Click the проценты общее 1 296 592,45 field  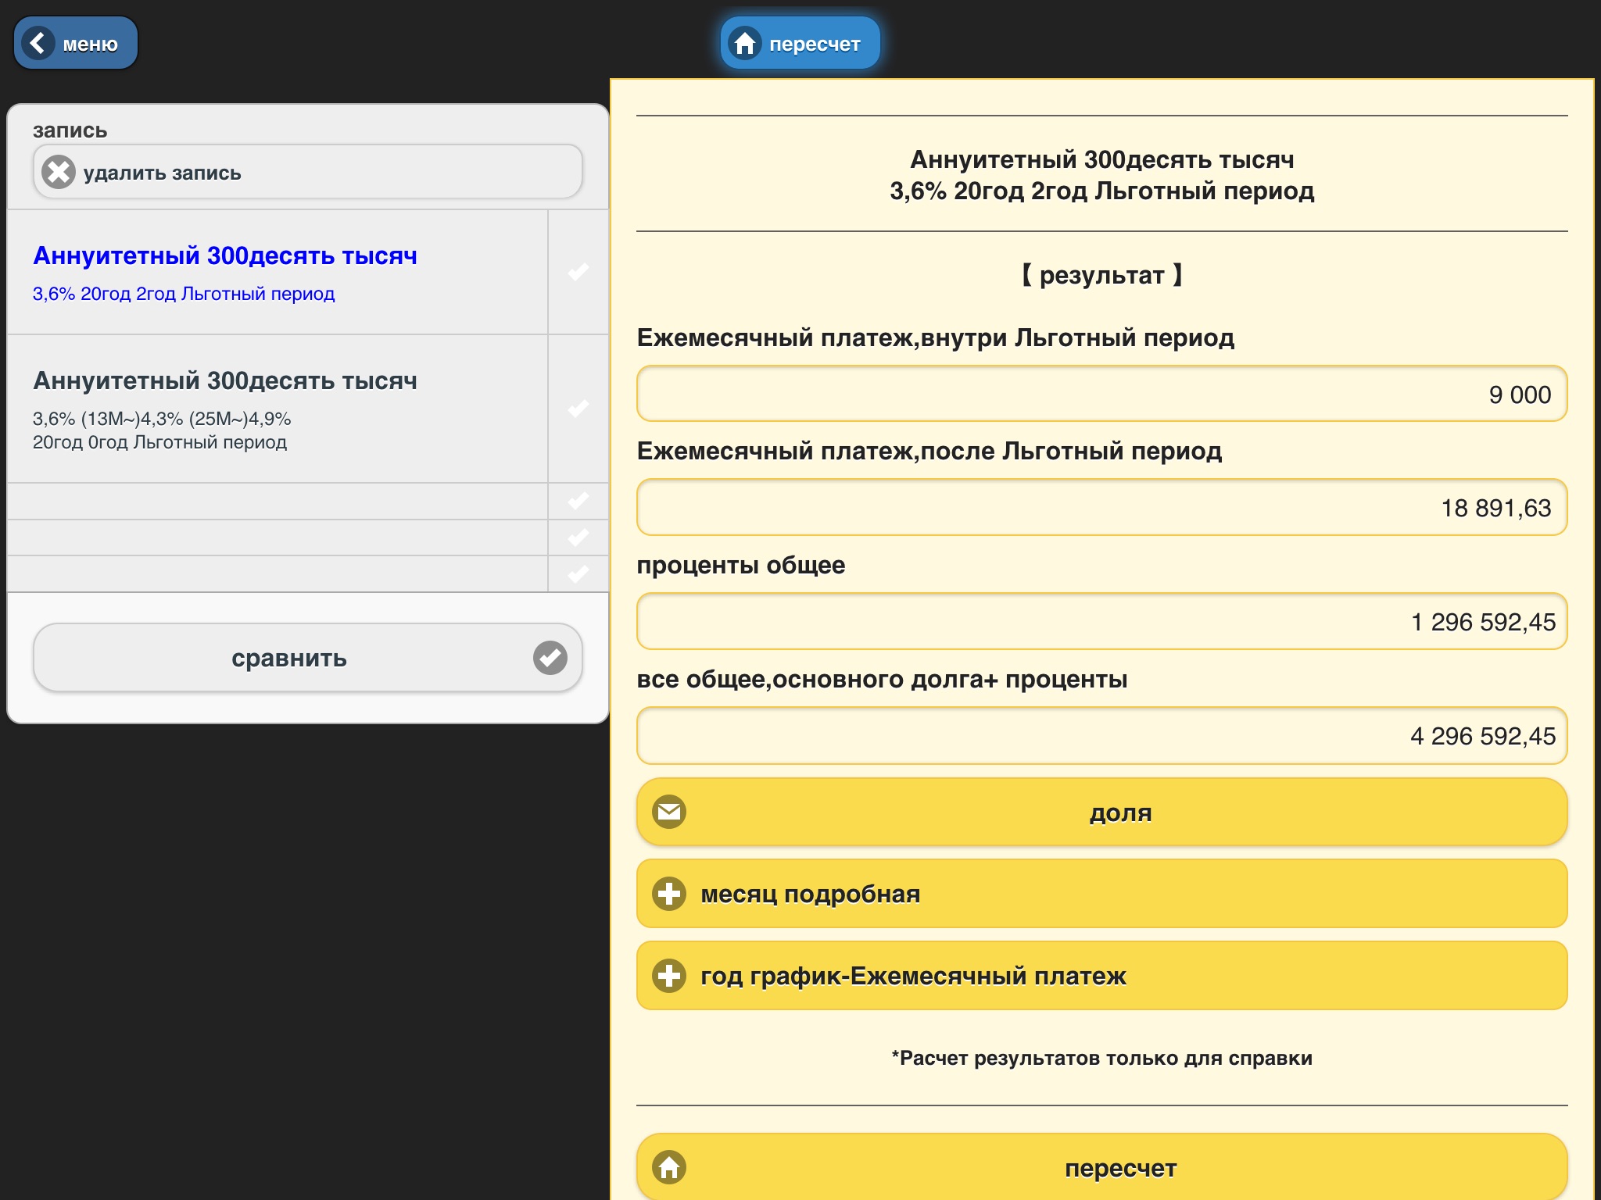[x=1101, y=622]
